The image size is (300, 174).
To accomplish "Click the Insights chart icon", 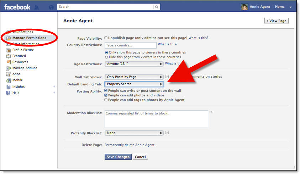I will click(8, 87).
